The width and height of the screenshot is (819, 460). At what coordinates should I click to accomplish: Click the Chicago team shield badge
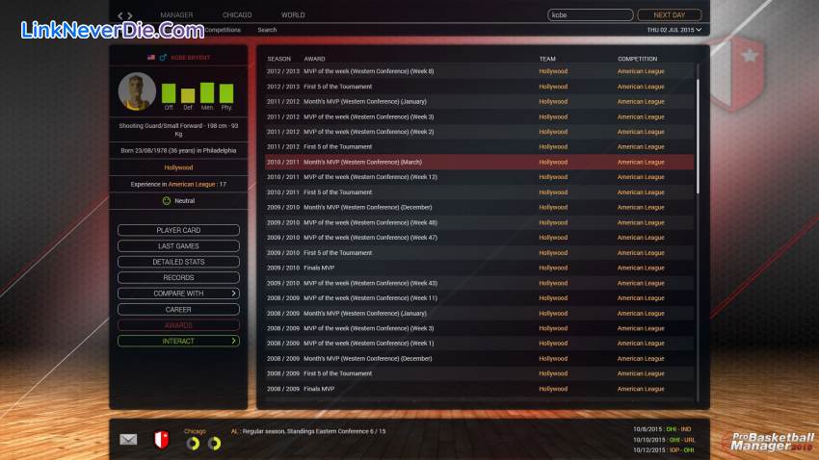pos(162,440)
